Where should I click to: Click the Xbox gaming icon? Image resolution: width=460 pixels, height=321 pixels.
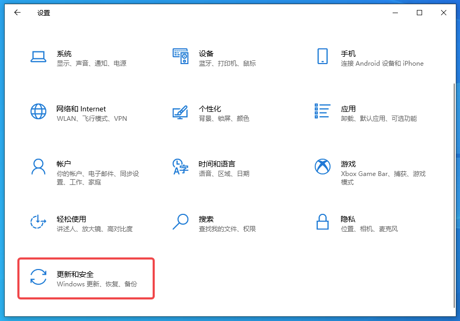click(x=323, y=167)
